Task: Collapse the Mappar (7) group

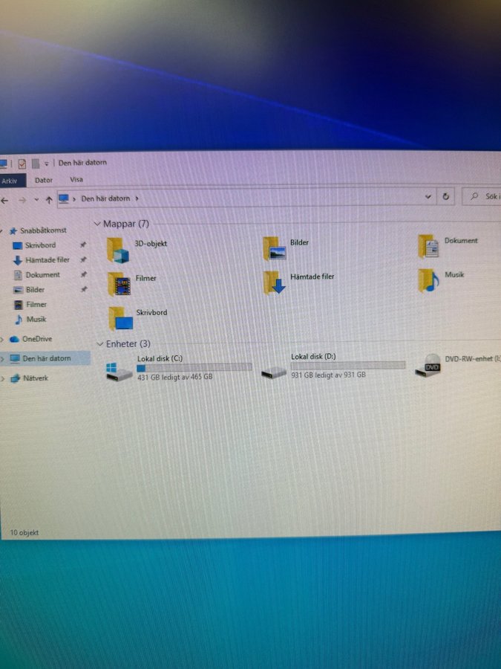Action: click(96, 224)
